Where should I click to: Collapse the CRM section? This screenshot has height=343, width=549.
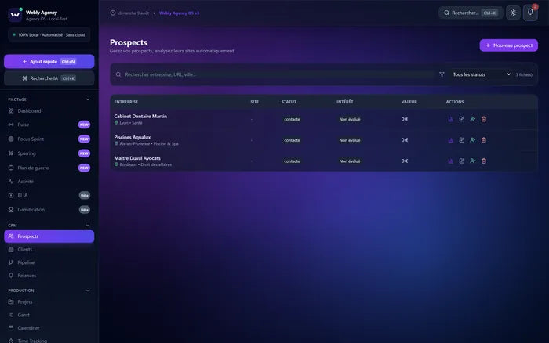coord(88,226)
